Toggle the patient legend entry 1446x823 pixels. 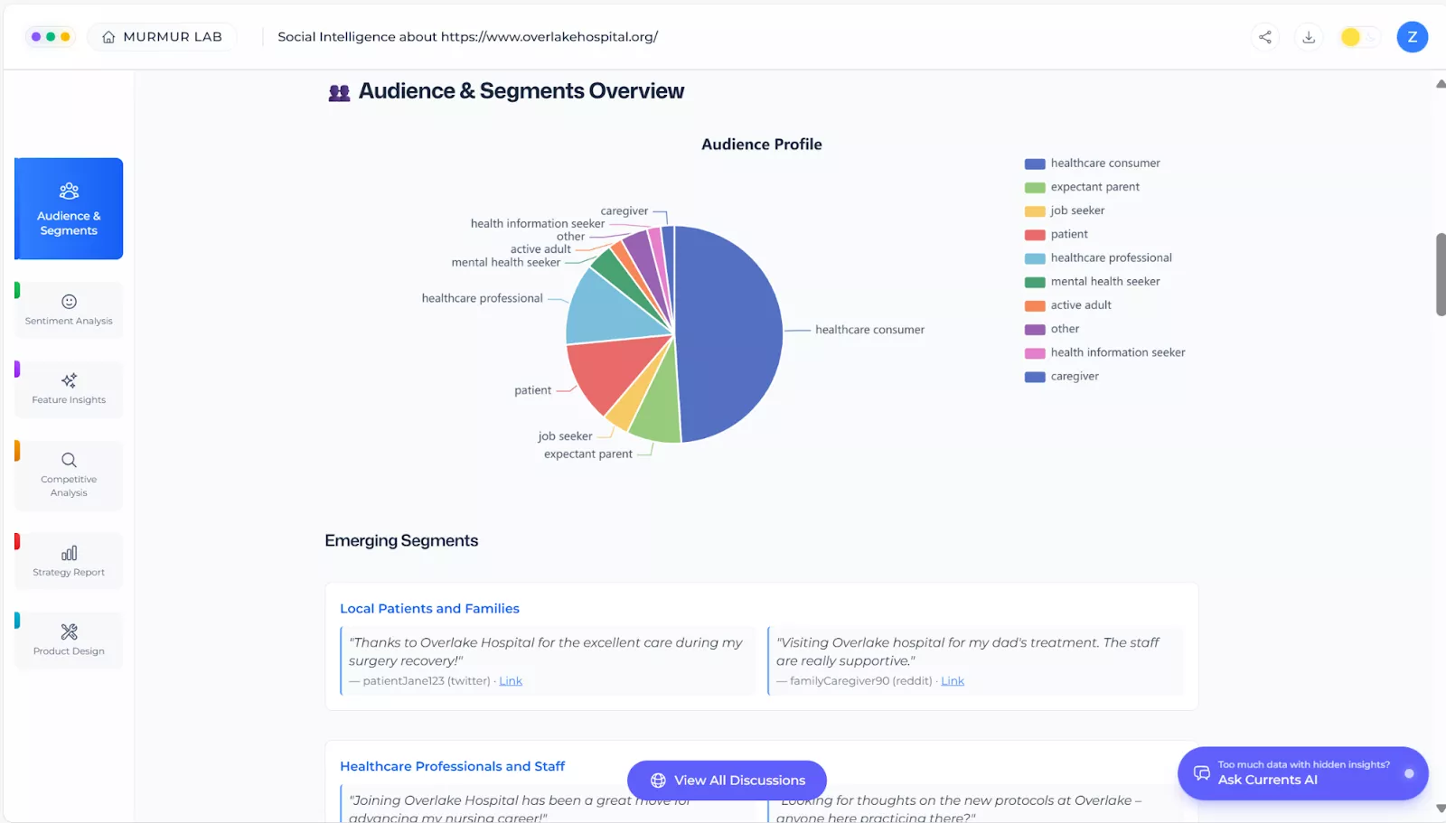click(1068, 234)
